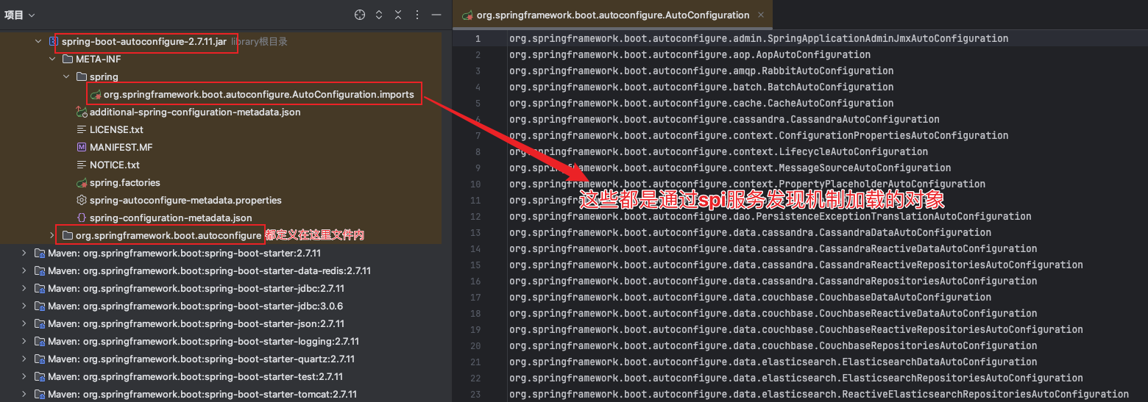Collapse the META-INF folder
This screenshot has width=1148, height=402.
tap(53, 60)
